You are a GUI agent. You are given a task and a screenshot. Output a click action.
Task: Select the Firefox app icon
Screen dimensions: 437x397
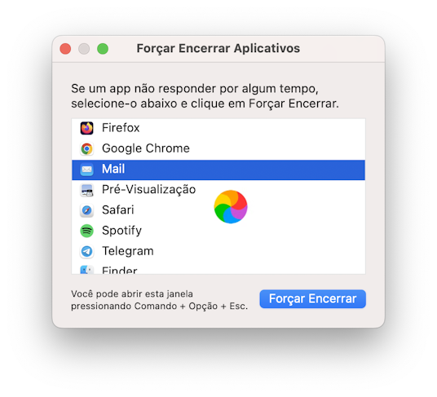(86, 128)
